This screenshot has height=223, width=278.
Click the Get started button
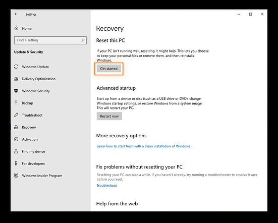point(109,69)
